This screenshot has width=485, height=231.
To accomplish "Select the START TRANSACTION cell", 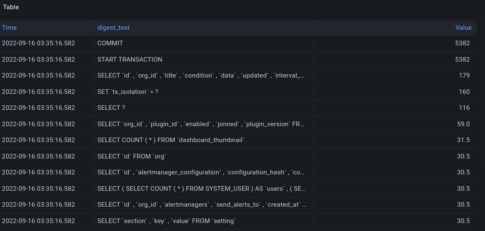I will 204,60.
